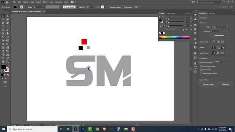Open Edit Toolbar three-dots button

[5, 87]
